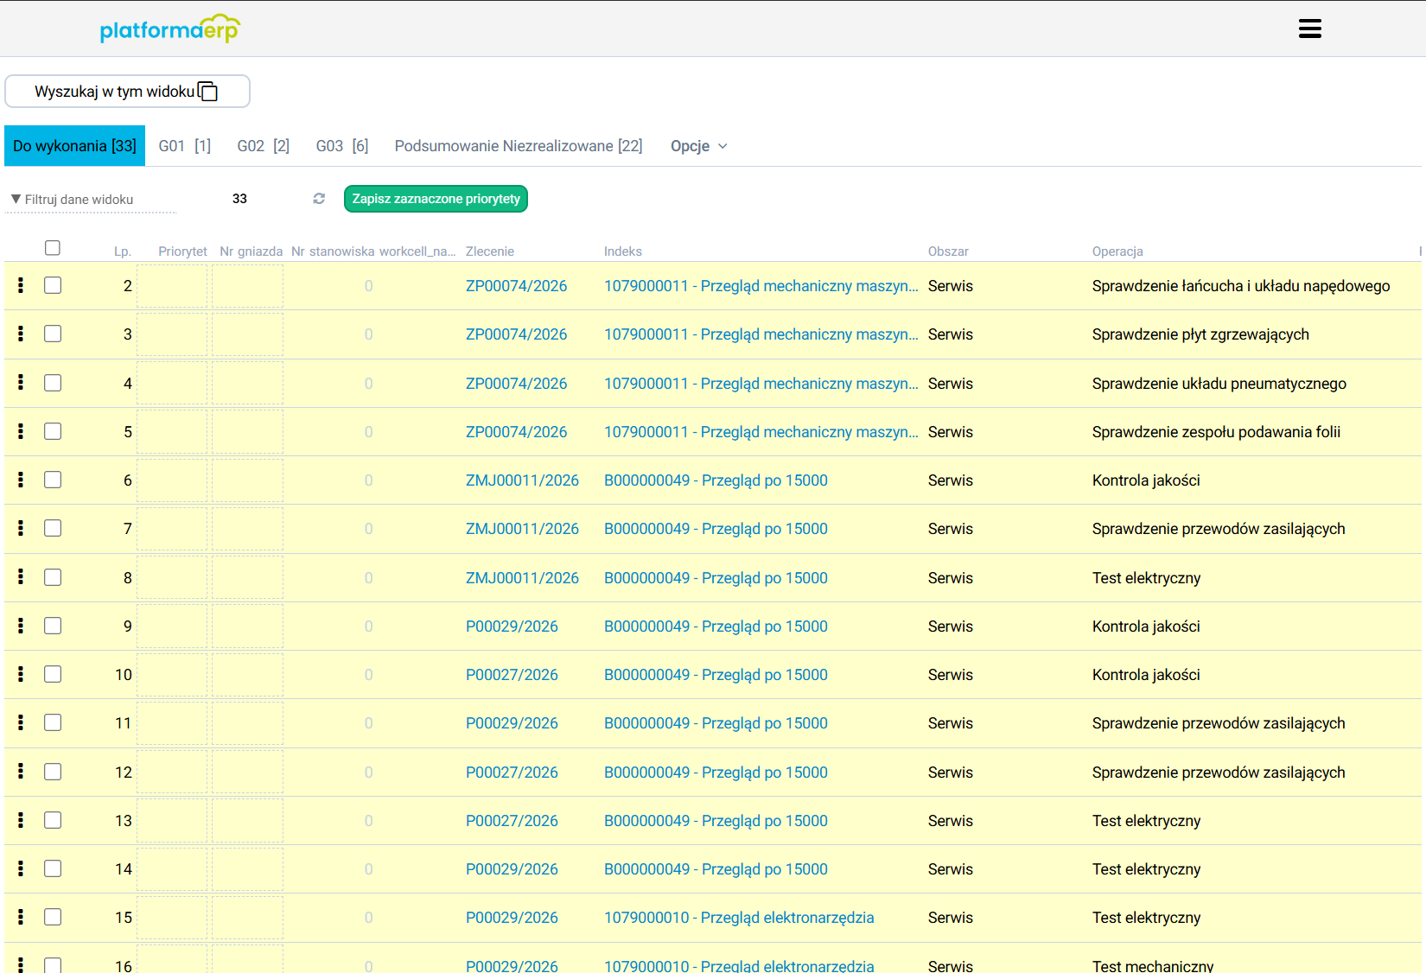The height and width of the screenshot is (973, 1426).
Task: Click the Priorytet cell in row 2
Action: click(x=172, y=286)
